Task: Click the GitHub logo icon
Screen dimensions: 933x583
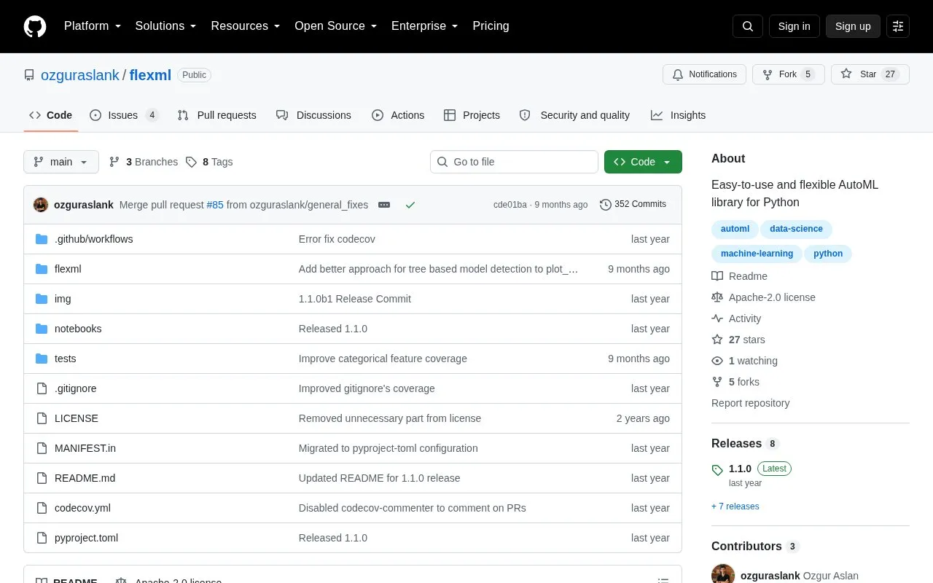Action: [35, 26]
